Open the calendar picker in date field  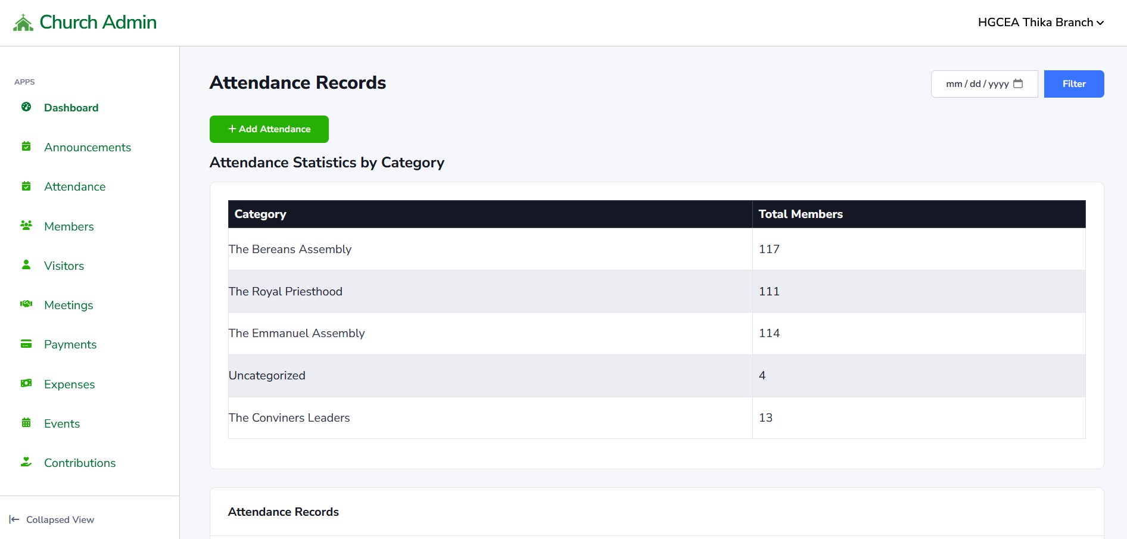(x=1018, y=84)
